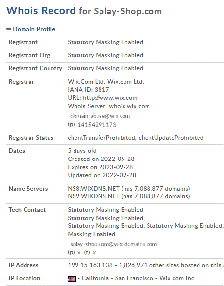Click the IP address 199.15.163.138

[90, 265]
